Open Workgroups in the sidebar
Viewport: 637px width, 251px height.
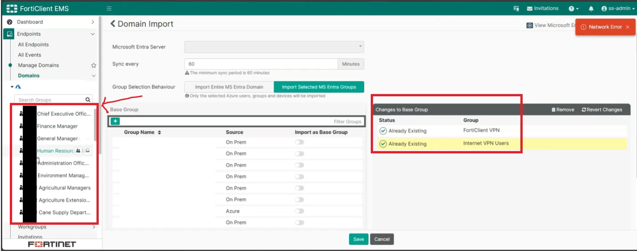click(x=32, y=227)
